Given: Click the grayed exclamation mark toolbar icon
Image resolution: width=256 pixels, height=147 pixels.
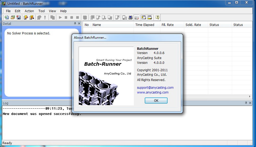Looking at the screenshot, I should [x=45, y=17].
